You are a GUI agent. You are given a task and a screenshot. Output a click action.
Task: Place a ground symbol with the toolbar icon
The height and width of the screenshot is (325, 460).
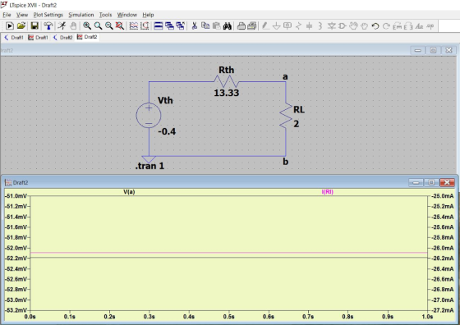tap(276, 26)
